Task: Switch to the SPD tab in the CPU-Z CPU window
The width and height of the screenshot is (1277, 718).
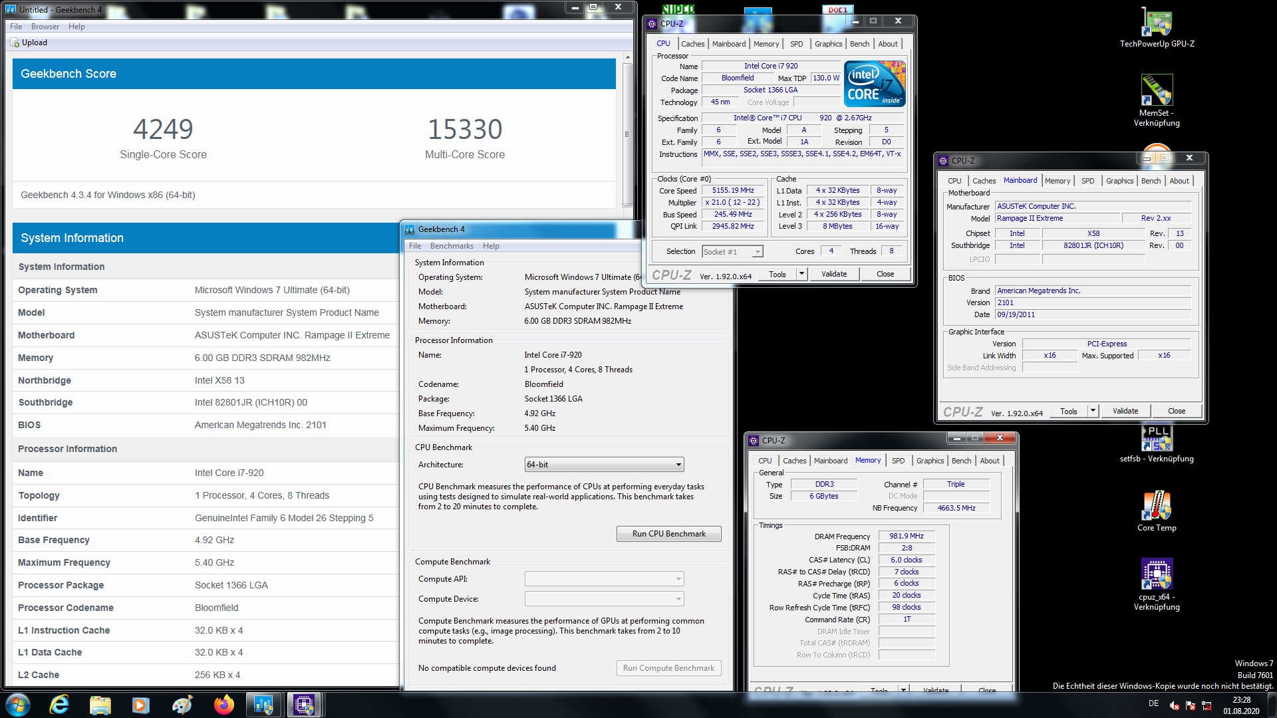Action: (x=796, y=44)
